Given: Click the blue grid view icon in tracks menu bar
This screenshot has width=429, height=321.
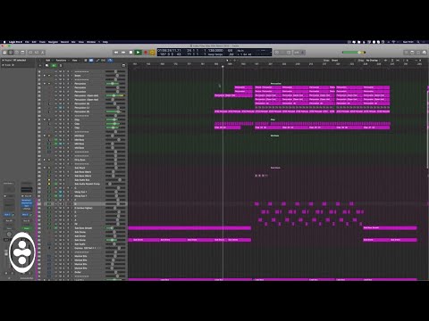Looking at the screenshot, I should click(91, 61).
